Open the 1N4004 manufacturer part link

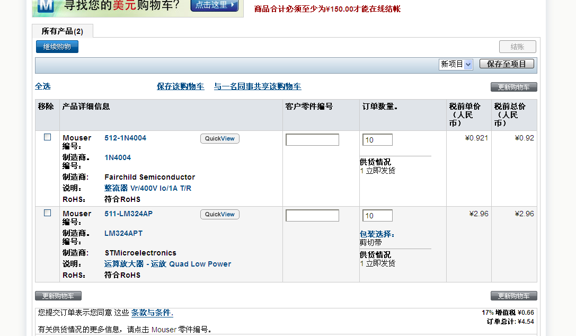[118, 157]
